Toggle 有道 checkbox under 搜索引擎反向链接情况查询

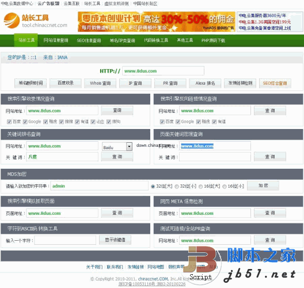(214, 122)
